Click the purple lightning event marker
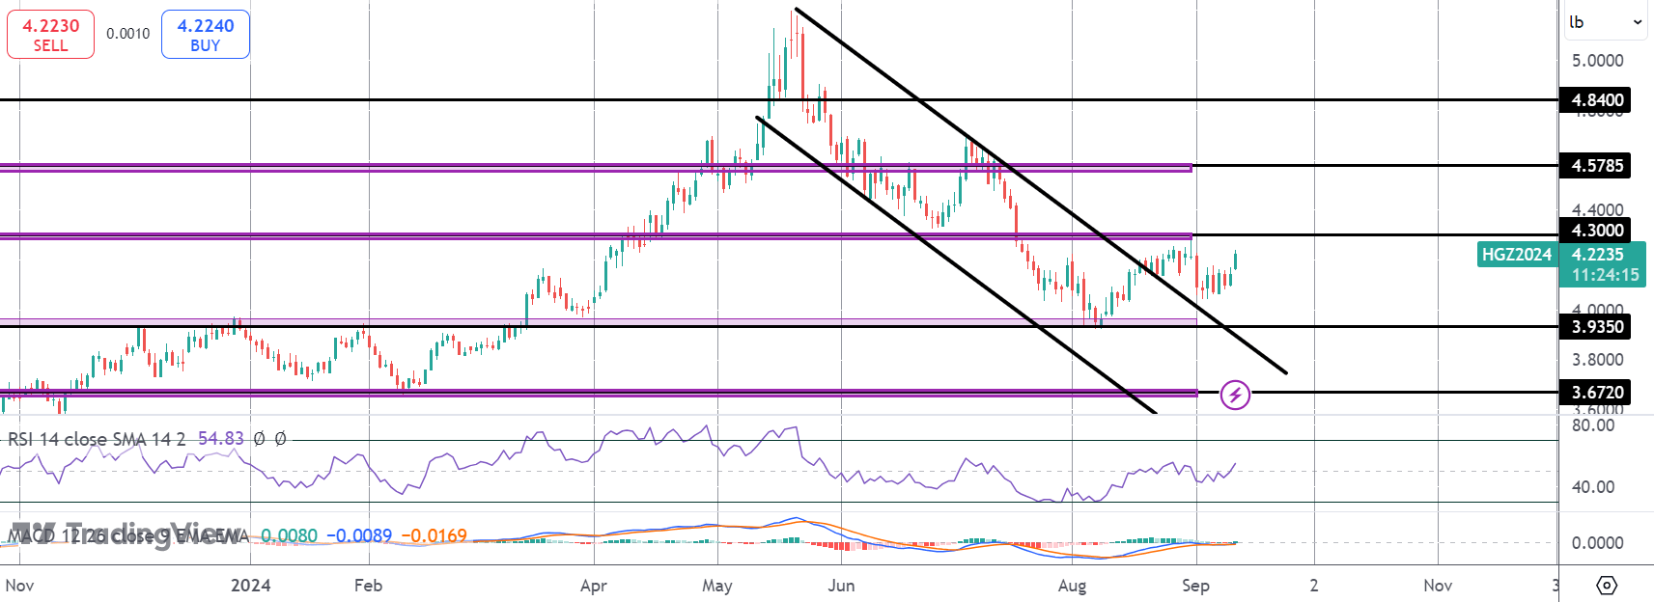1654x602 pixels. tap(1235, 395)
